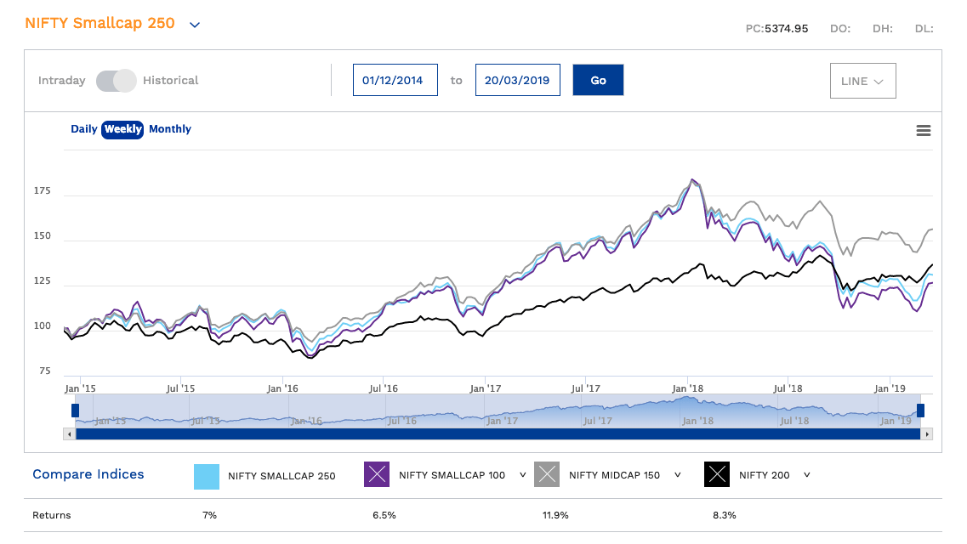Select the Monthly interval option

coord(170,129)
